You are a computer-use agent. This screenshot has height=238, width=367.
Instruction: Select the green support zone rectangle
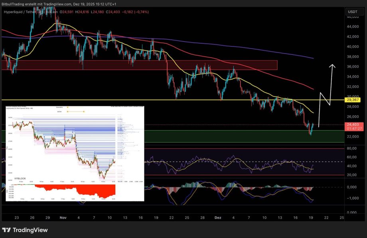pos(239,136)
